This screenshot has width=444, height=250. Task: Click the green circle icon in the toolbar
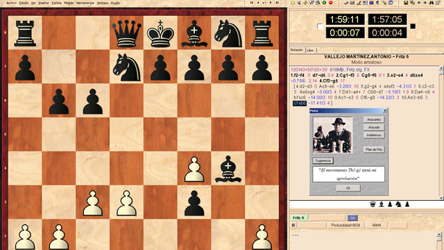(324, 3)
